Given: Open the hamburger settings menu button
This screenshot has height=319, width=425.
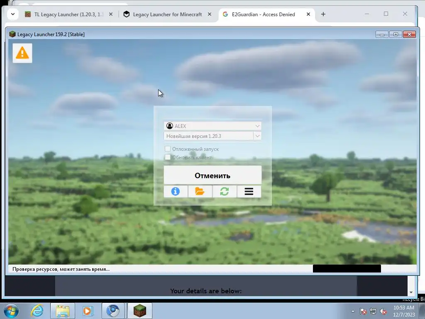Looking at the screenshot, I should tap(249, 191).
